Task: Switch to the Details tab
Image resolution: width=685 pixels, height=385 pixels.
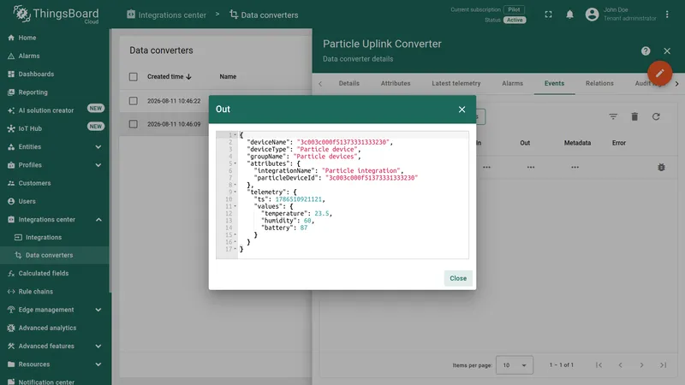Action: [x=349, y=83]
